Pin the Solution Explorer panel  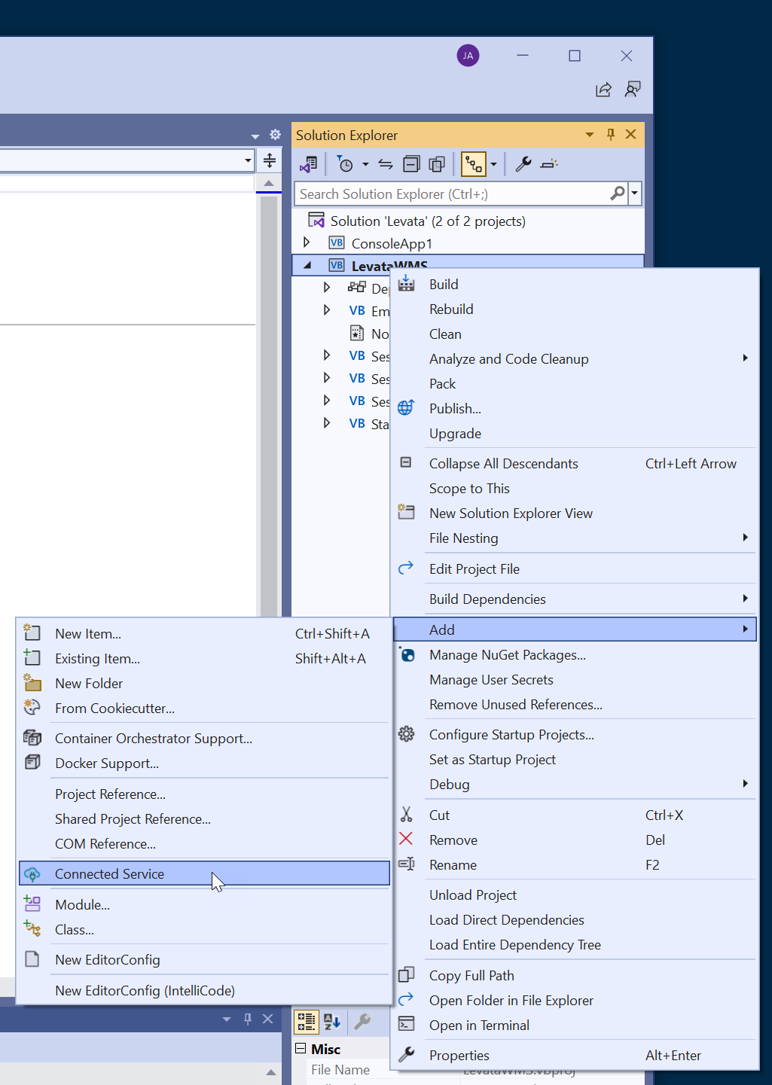611,134
